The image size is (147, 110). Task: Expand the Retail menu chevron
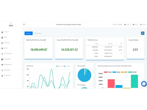pyautogui.click(x=21, y=48)
